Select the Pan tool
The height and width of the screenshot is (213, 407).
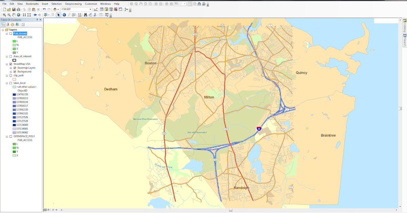14,15
